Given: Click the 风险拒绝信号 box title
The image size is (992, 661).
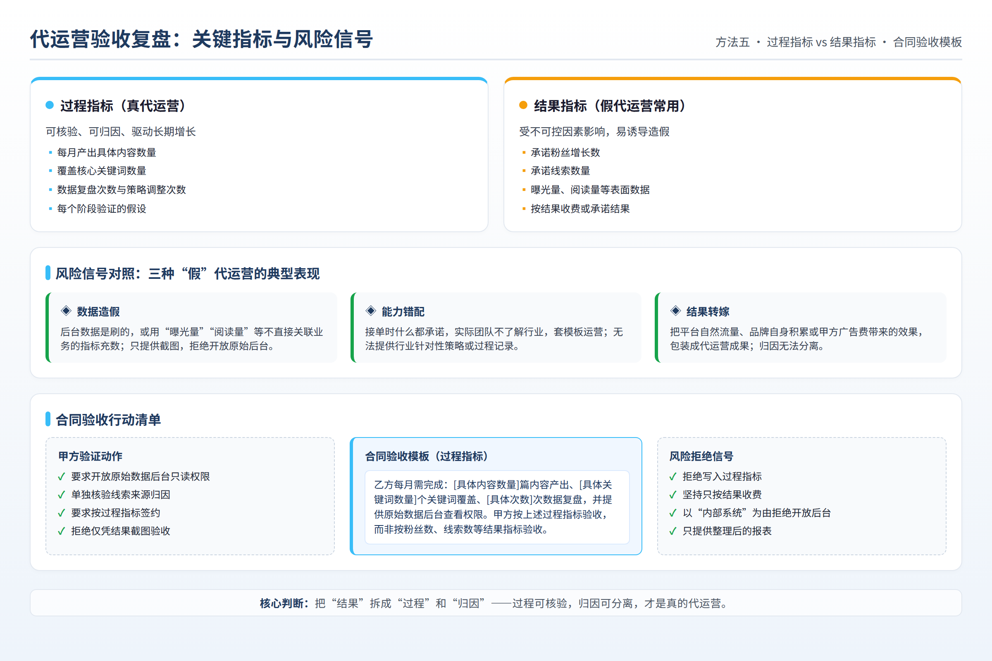Looking at the screenshot, I should click(x=701, y=456).
